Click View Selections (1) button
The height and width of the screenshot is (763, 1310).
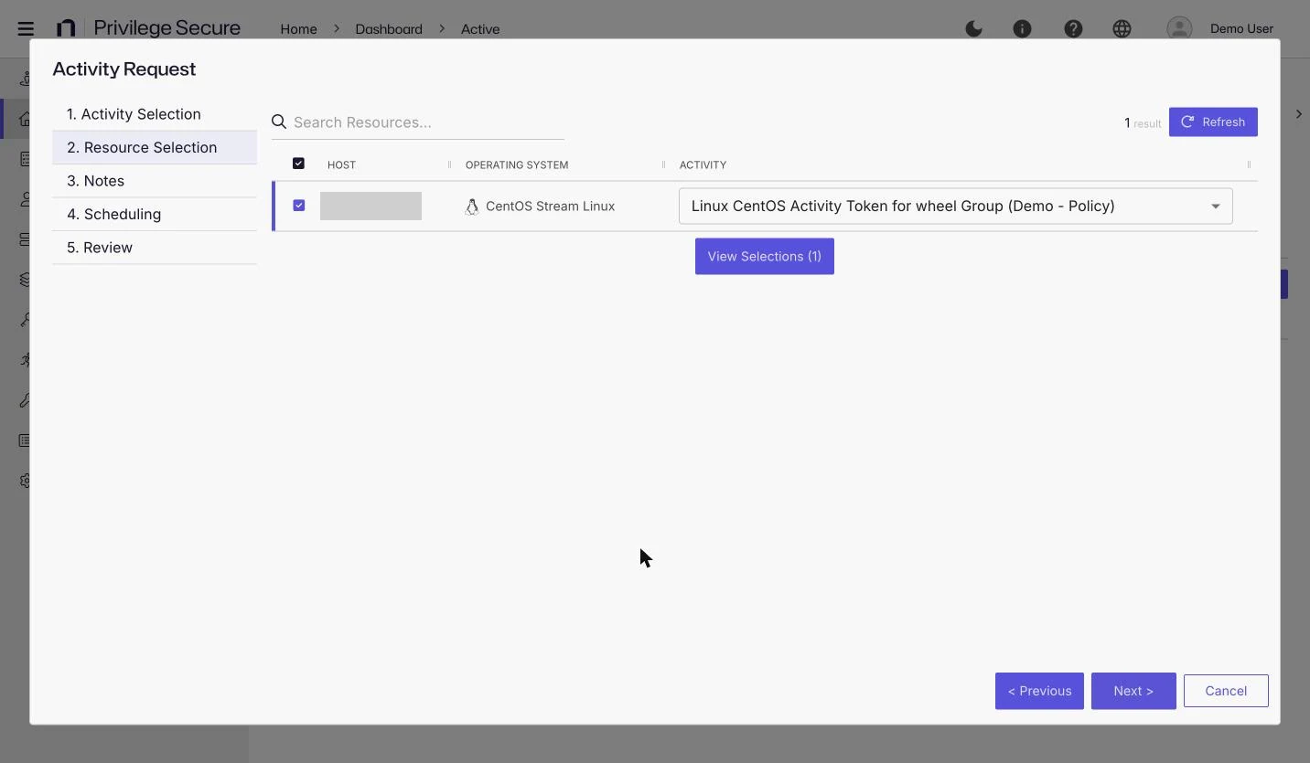tap(765, 256)
